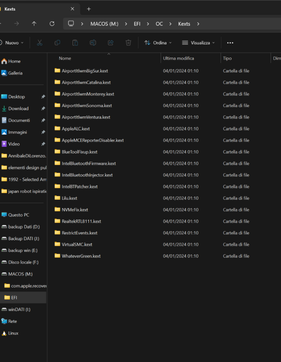The width and height of the screenshot is (281, 362).
Task: Open Documenti in the sidebar
Action: click(15, 120)
